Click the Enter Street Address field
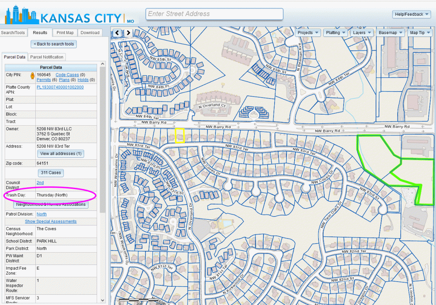Image resolution: width=436 pixels, height=305 pixels. (x=214, y=14)
